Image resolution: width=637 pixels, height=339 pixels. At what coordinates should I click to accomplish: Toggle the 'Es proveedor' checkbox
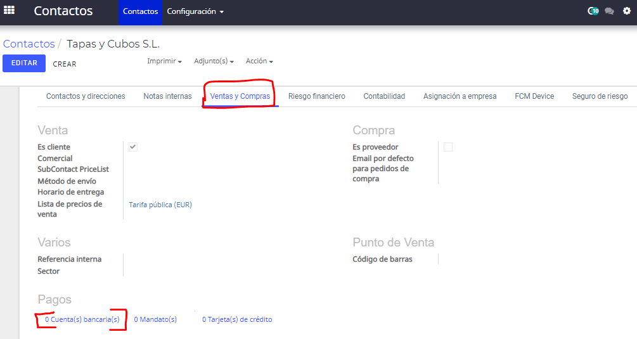(x=448, y=147)
